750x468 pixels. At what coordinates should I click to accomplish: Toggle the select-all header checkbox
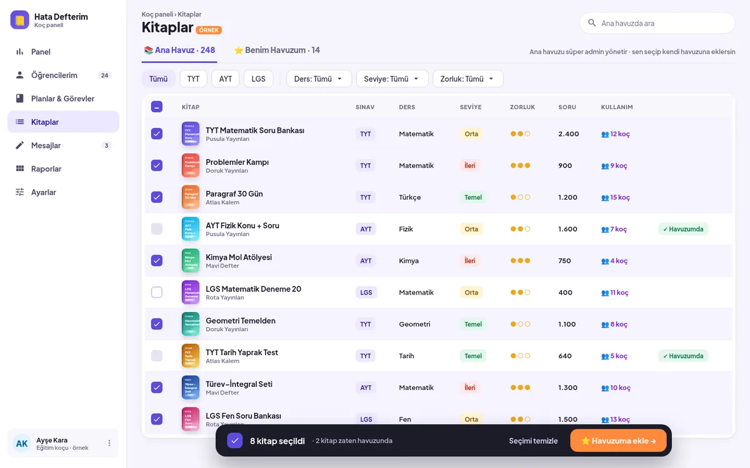[157, 107]
